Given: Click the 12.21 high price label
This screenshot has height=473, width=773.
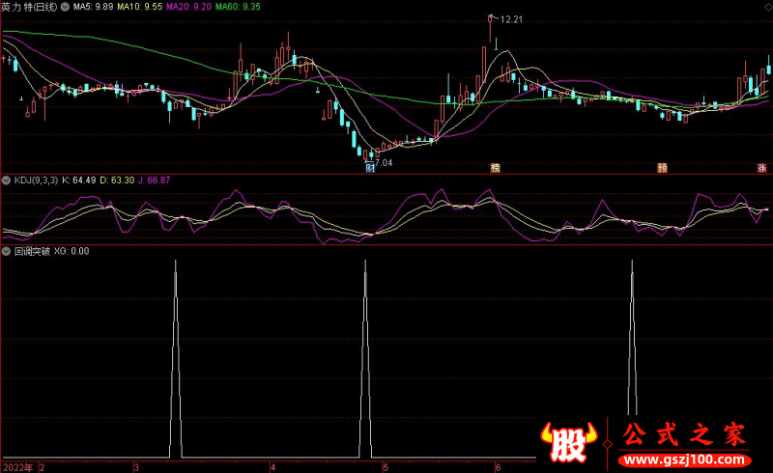Looking at the screenshot, I should tap(511, 19).
